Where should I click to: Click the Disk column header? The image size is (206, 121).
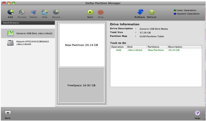(137, 47)
